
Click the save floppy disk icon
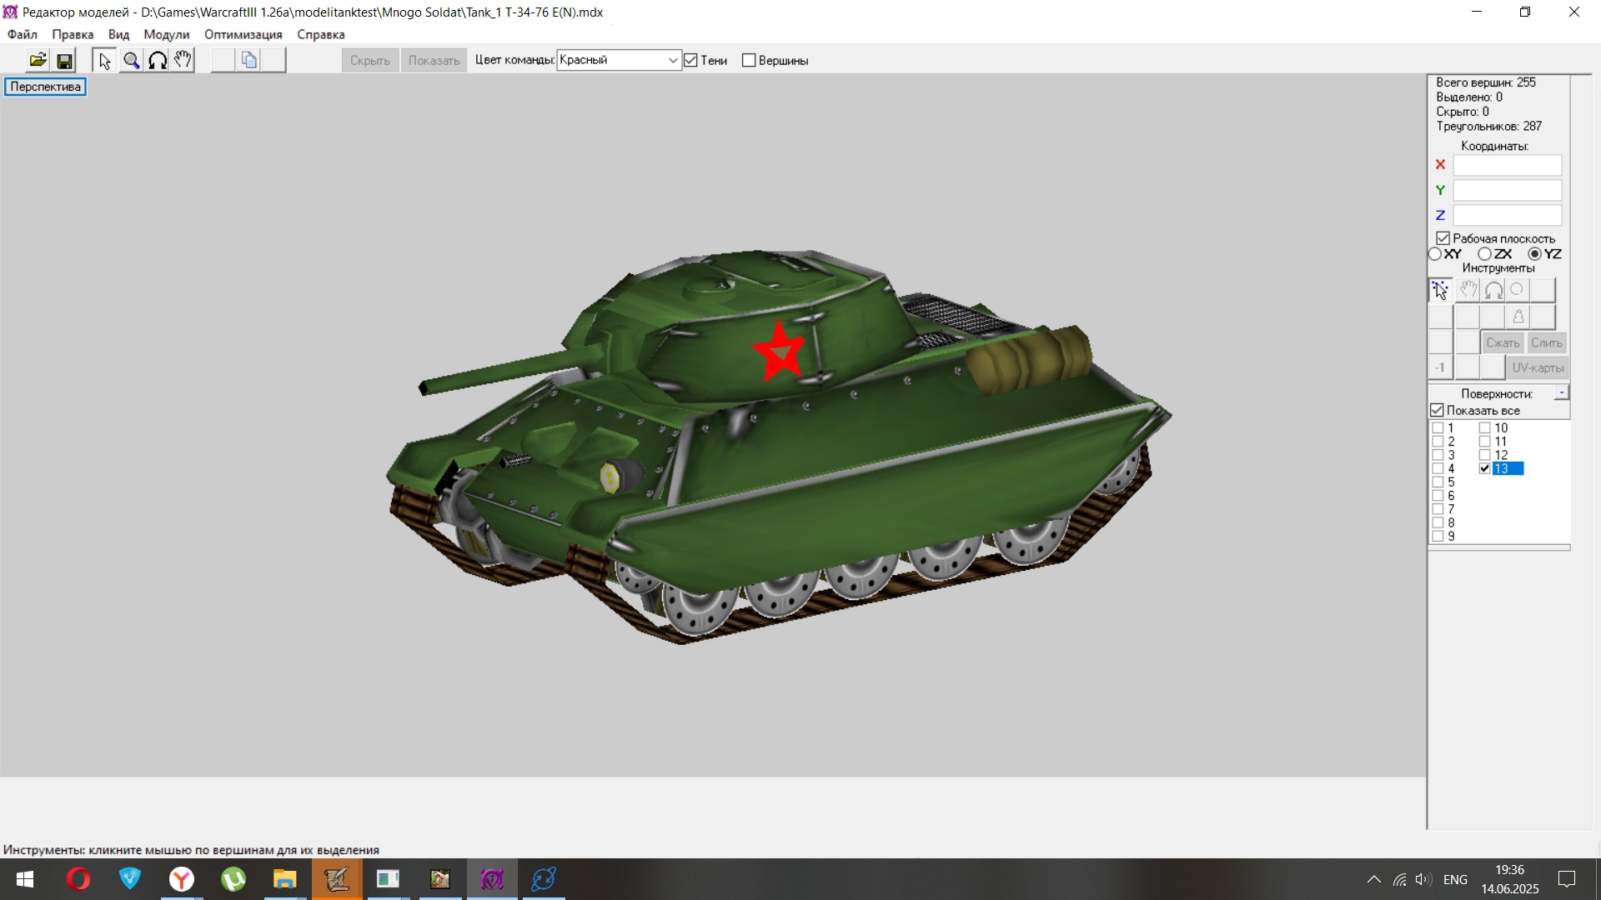coord(64,60)
